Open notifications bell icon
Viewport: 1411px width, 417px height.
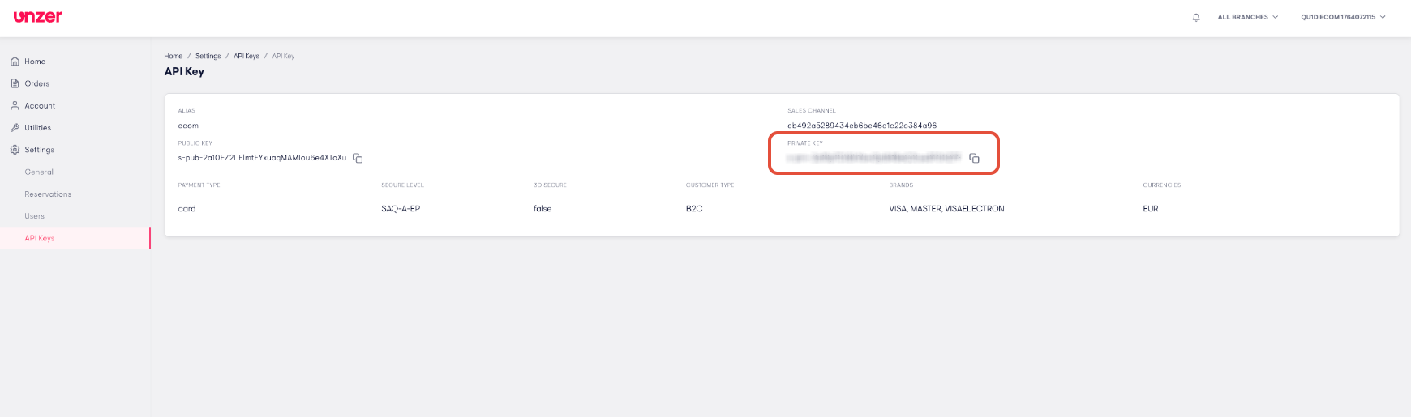click(1196, 17)
